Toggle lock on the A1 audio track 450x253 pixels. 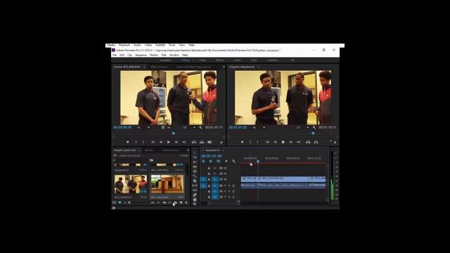(x=209, y=186)
